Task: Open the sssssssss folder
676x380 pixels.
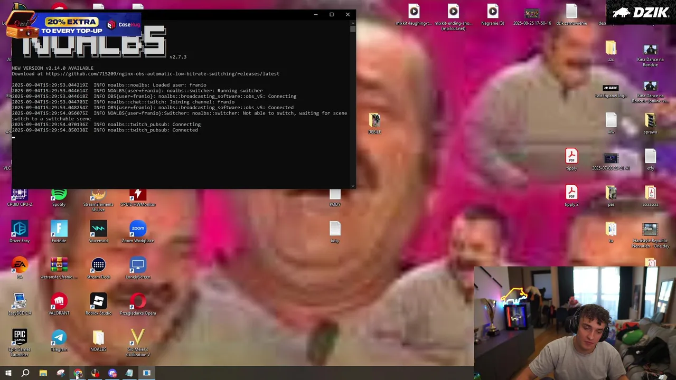Action: pyautogui.click(x=650, y=195)
